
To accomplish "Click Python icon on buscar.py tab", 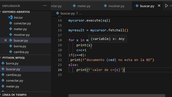I will [137, 6].
